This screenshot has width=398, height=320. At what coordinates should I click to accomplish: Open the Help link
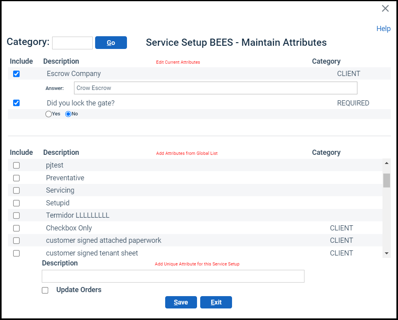383,29
